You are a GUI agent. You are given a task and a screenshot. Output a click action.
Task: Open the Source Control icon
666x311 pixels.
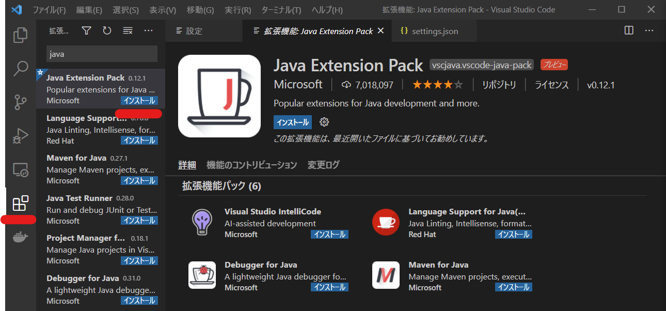(x=20, y=102)
